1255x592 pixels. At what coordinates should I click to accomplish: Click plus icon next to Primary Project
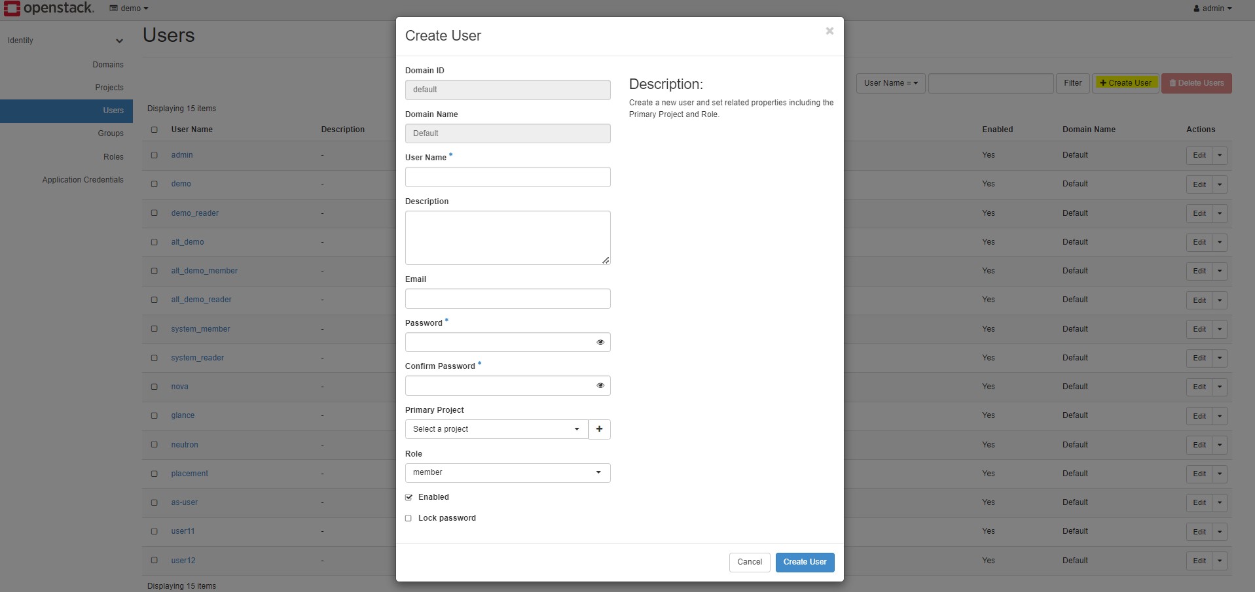(599, 429)
